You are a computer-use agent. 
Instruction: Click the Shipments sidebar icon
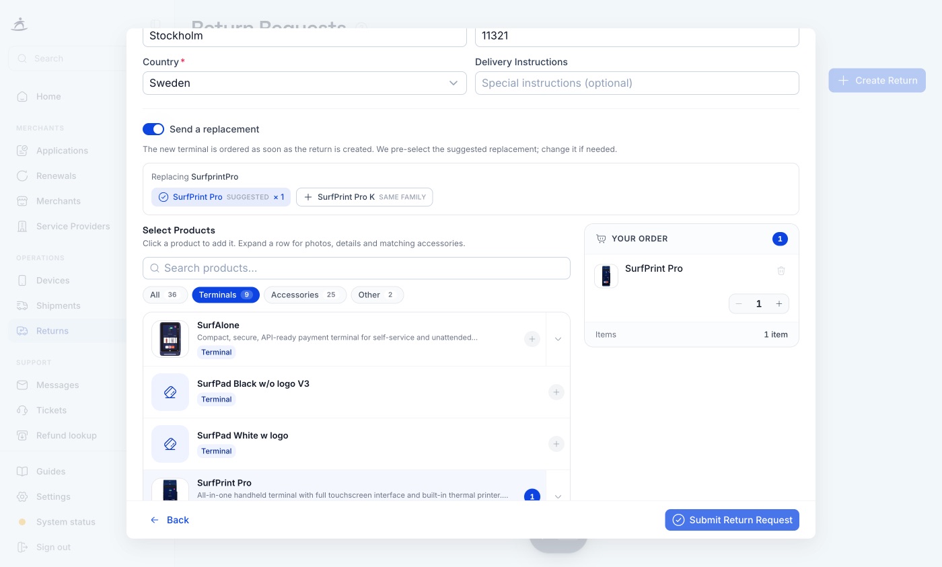tap(22, 305)
